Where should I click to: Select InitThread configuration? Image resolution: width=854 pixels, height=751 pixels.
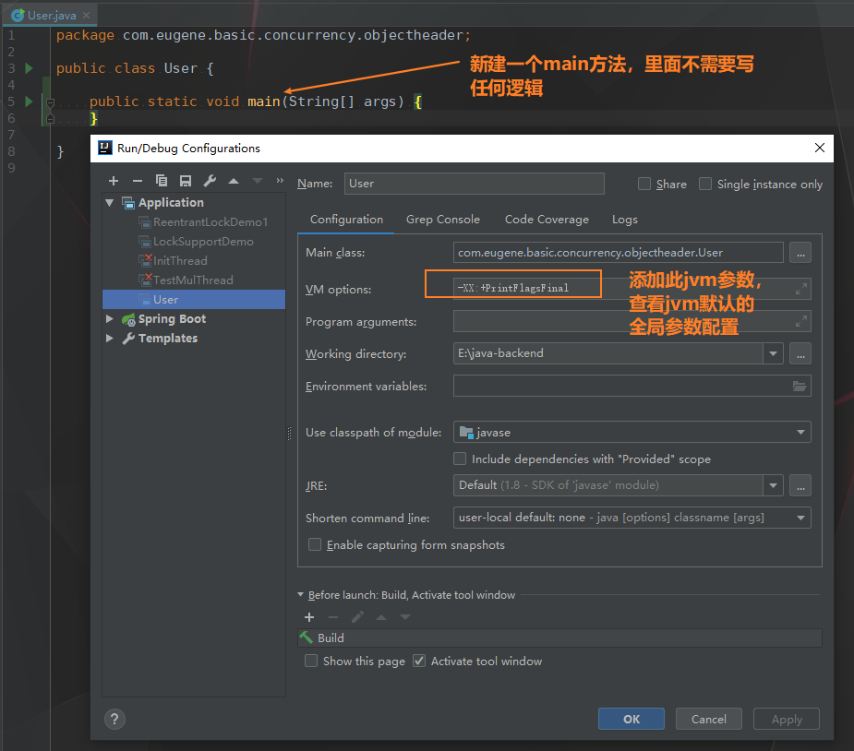tap(180, 261)
